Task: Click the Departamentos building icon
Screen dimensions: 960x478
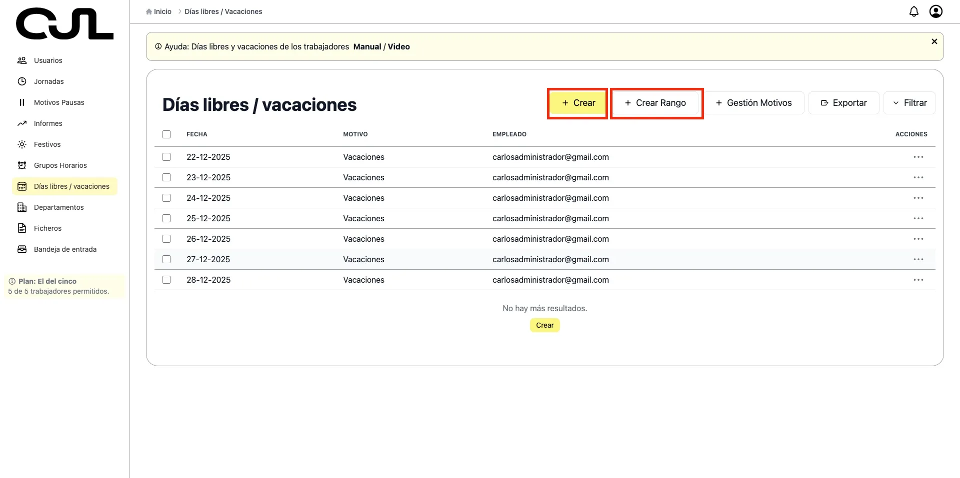Action: tap(22, 207)
